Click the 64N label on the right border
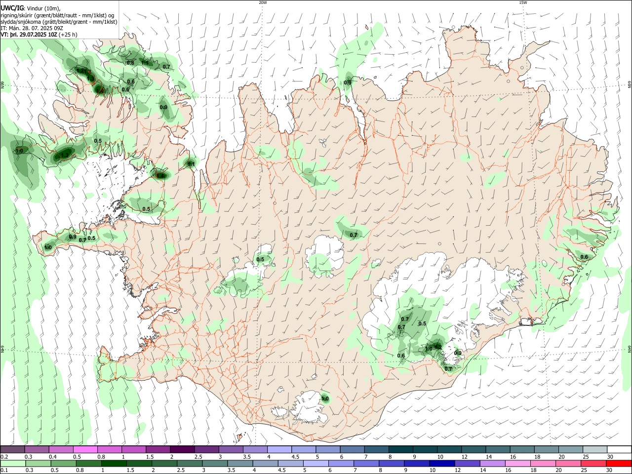632x474 pixels. (630, 349)
